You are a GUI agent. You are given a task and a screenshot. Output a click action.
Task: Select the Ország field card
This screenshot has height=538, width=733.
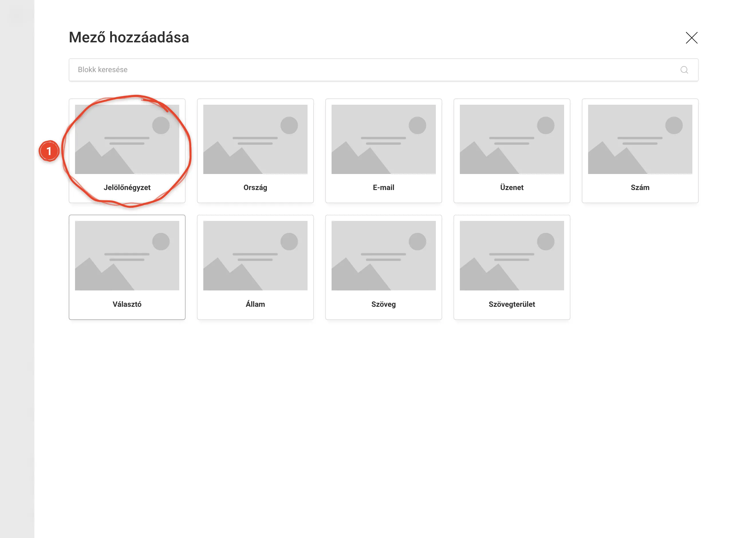pos(255,151)
